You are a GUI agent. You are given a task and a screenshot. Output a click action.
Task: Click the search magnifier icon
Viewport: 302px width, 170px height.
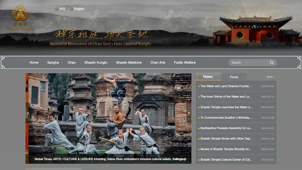point(271,63)
